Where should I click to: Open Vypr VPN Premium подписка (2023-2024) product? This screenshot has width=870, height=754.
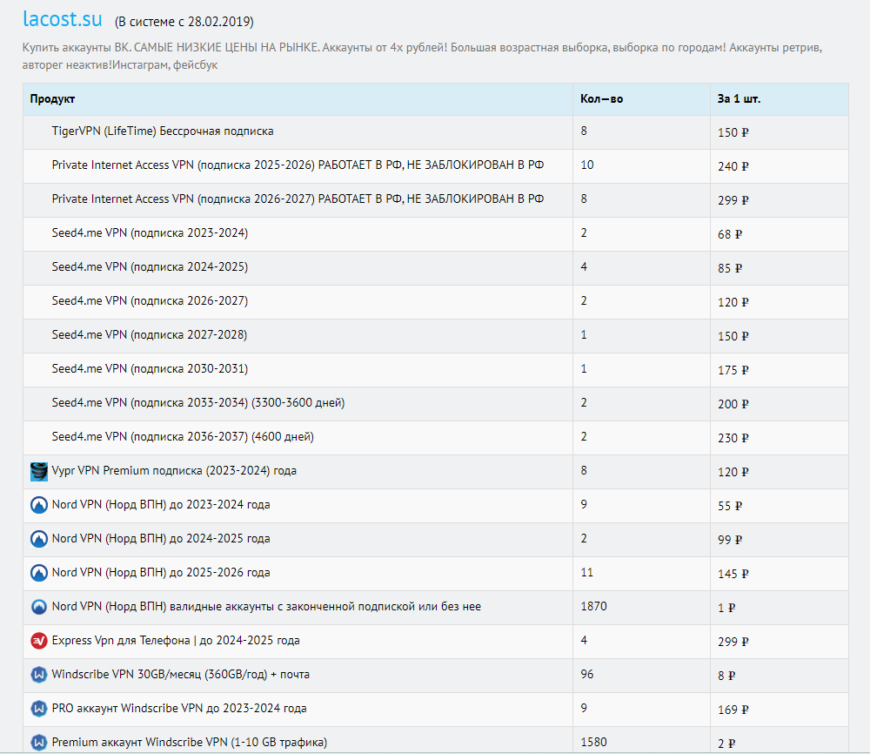[174, 470]
